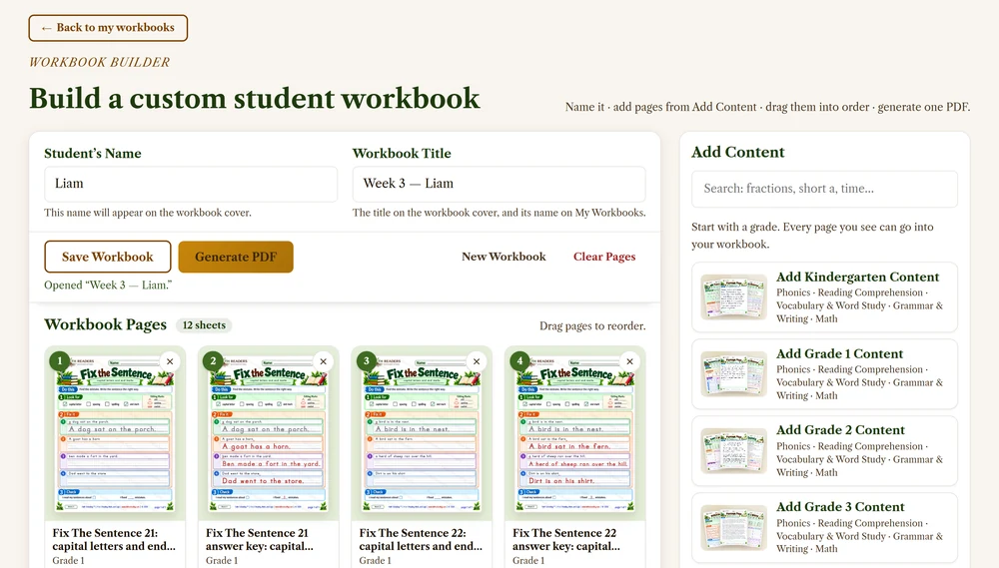Remove page 1 with its X icon

tap(170, 361)
